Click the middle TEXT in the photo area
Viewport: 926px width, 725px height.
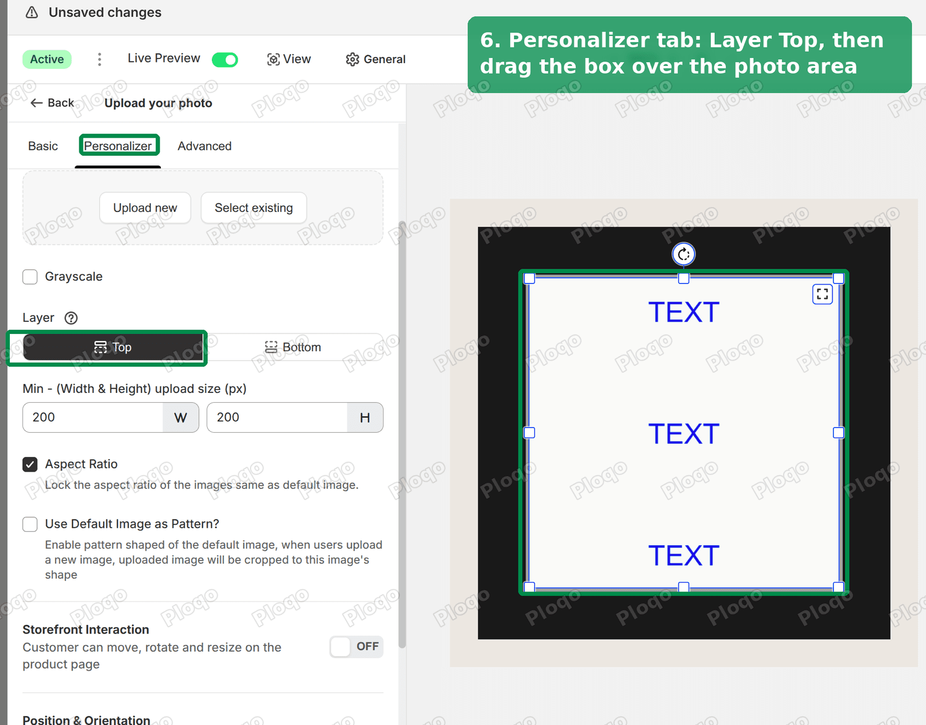(684, 433)
